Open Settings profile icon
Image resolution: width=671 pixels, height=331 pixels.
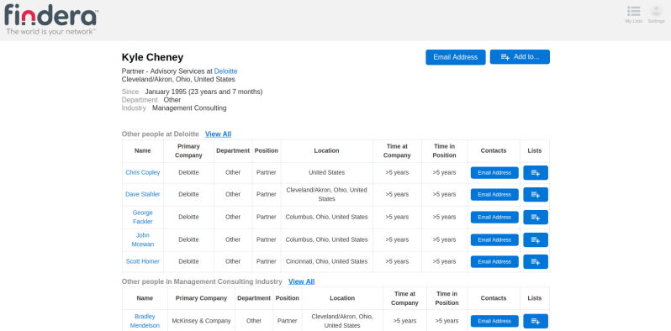[656, 14]
